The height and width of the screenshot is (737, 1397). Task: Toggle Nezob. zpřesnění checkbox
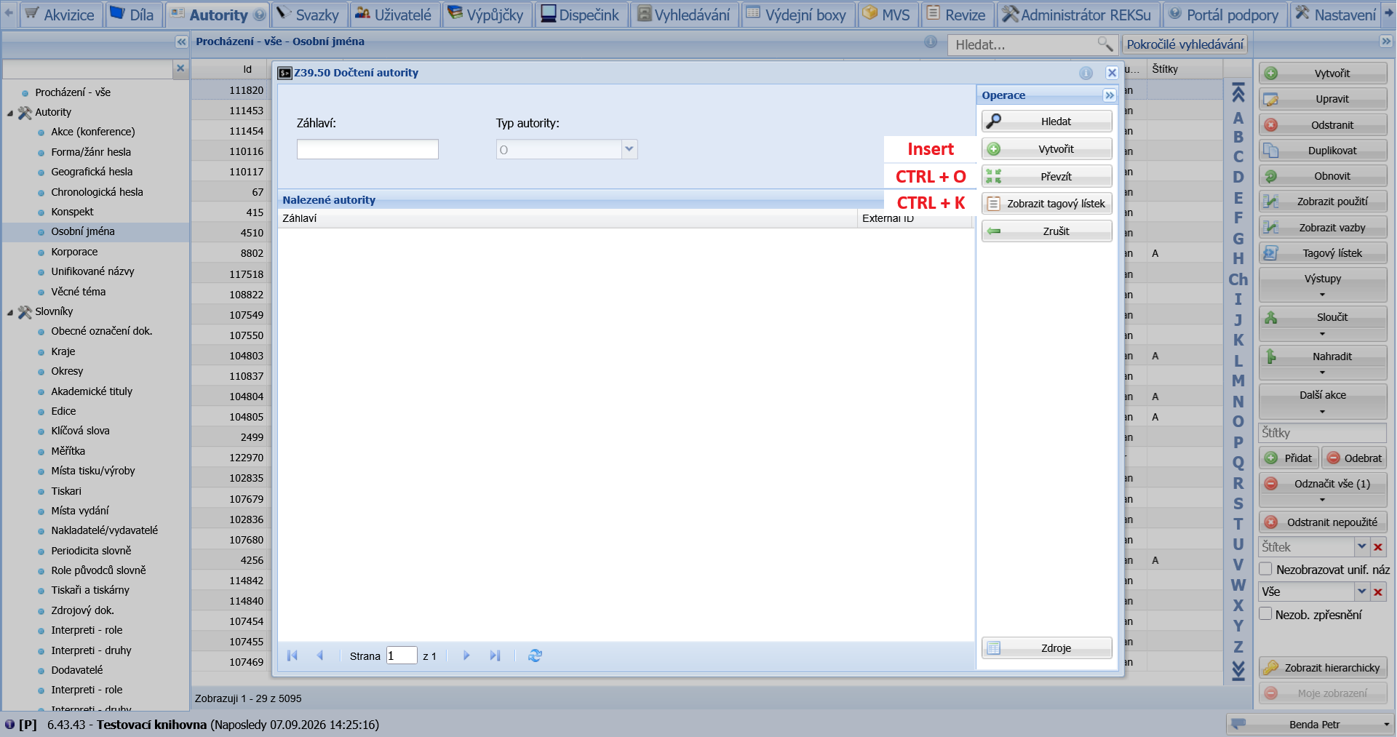pos(1266,614)
